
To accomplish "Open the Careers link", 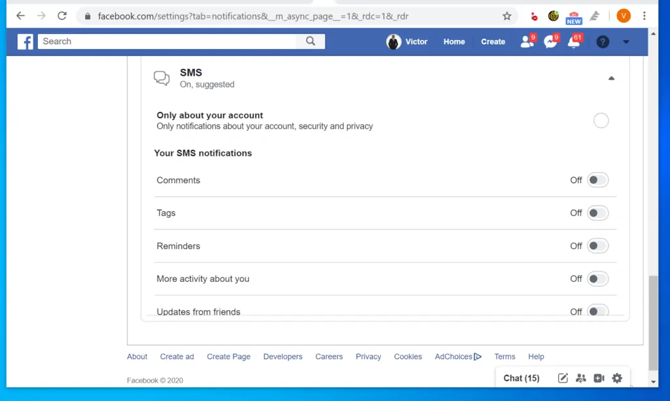I will pos(329,357).
